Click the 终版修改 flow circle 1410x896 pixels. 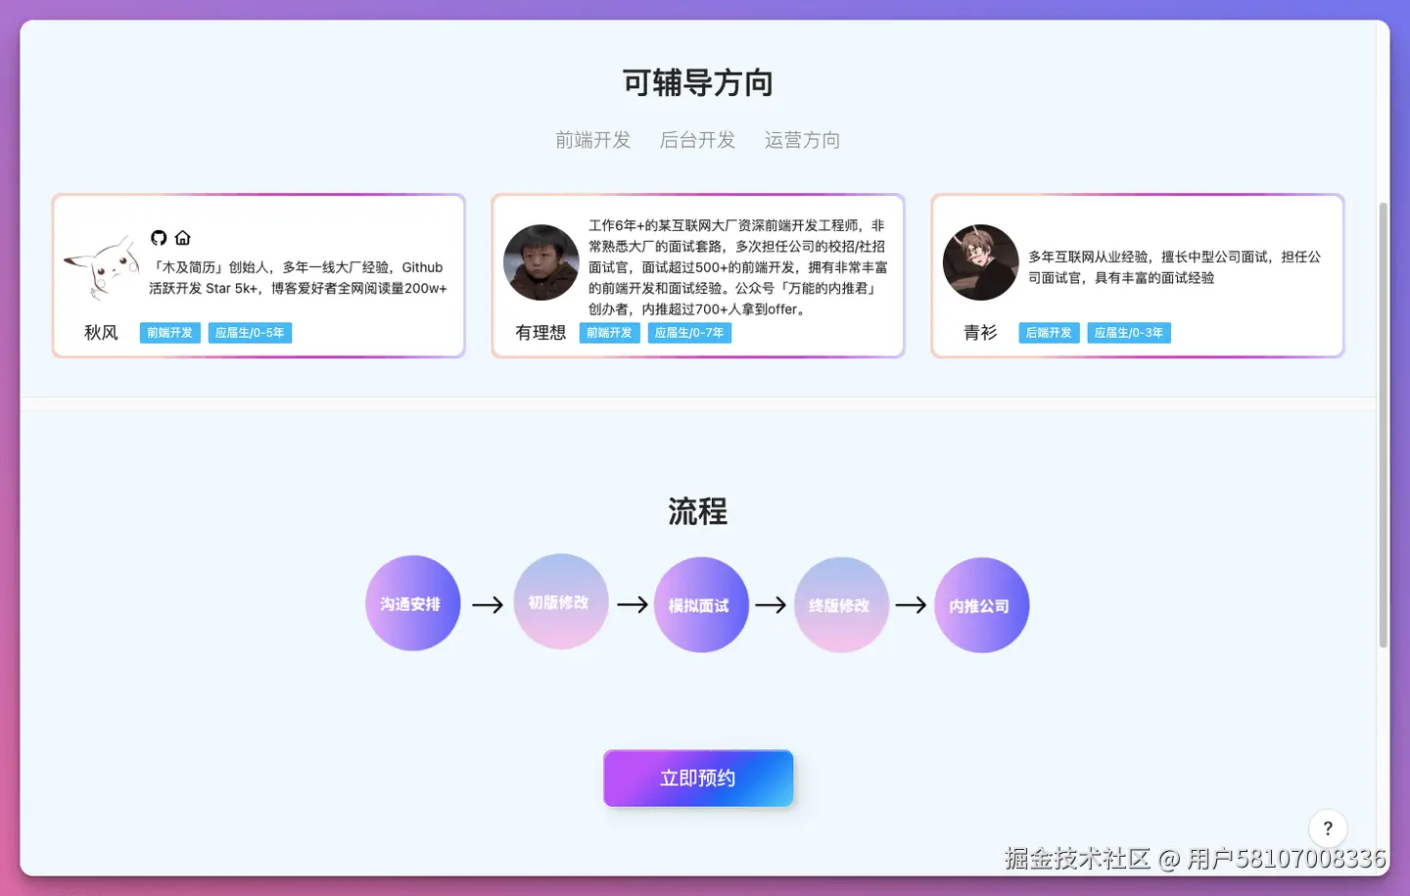point(841,604)
